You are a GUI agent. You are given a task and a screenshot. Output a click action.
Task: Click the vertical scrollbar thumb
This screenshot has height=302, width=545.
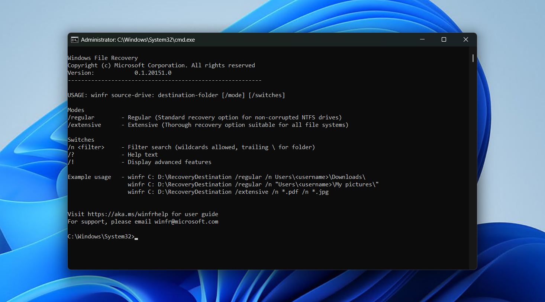point(473,58)
